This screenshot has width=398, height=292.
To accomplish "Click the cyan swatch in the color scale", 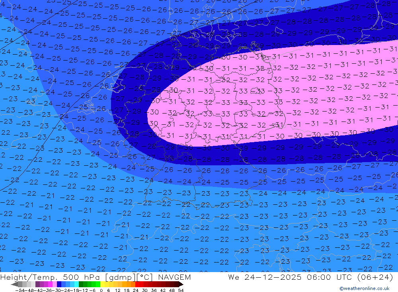I will pyautogui.click(x=76, y=284).
